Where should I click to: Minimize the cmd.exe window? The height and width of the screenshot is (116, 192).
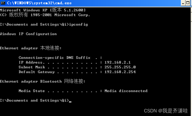tap(183, 3)
